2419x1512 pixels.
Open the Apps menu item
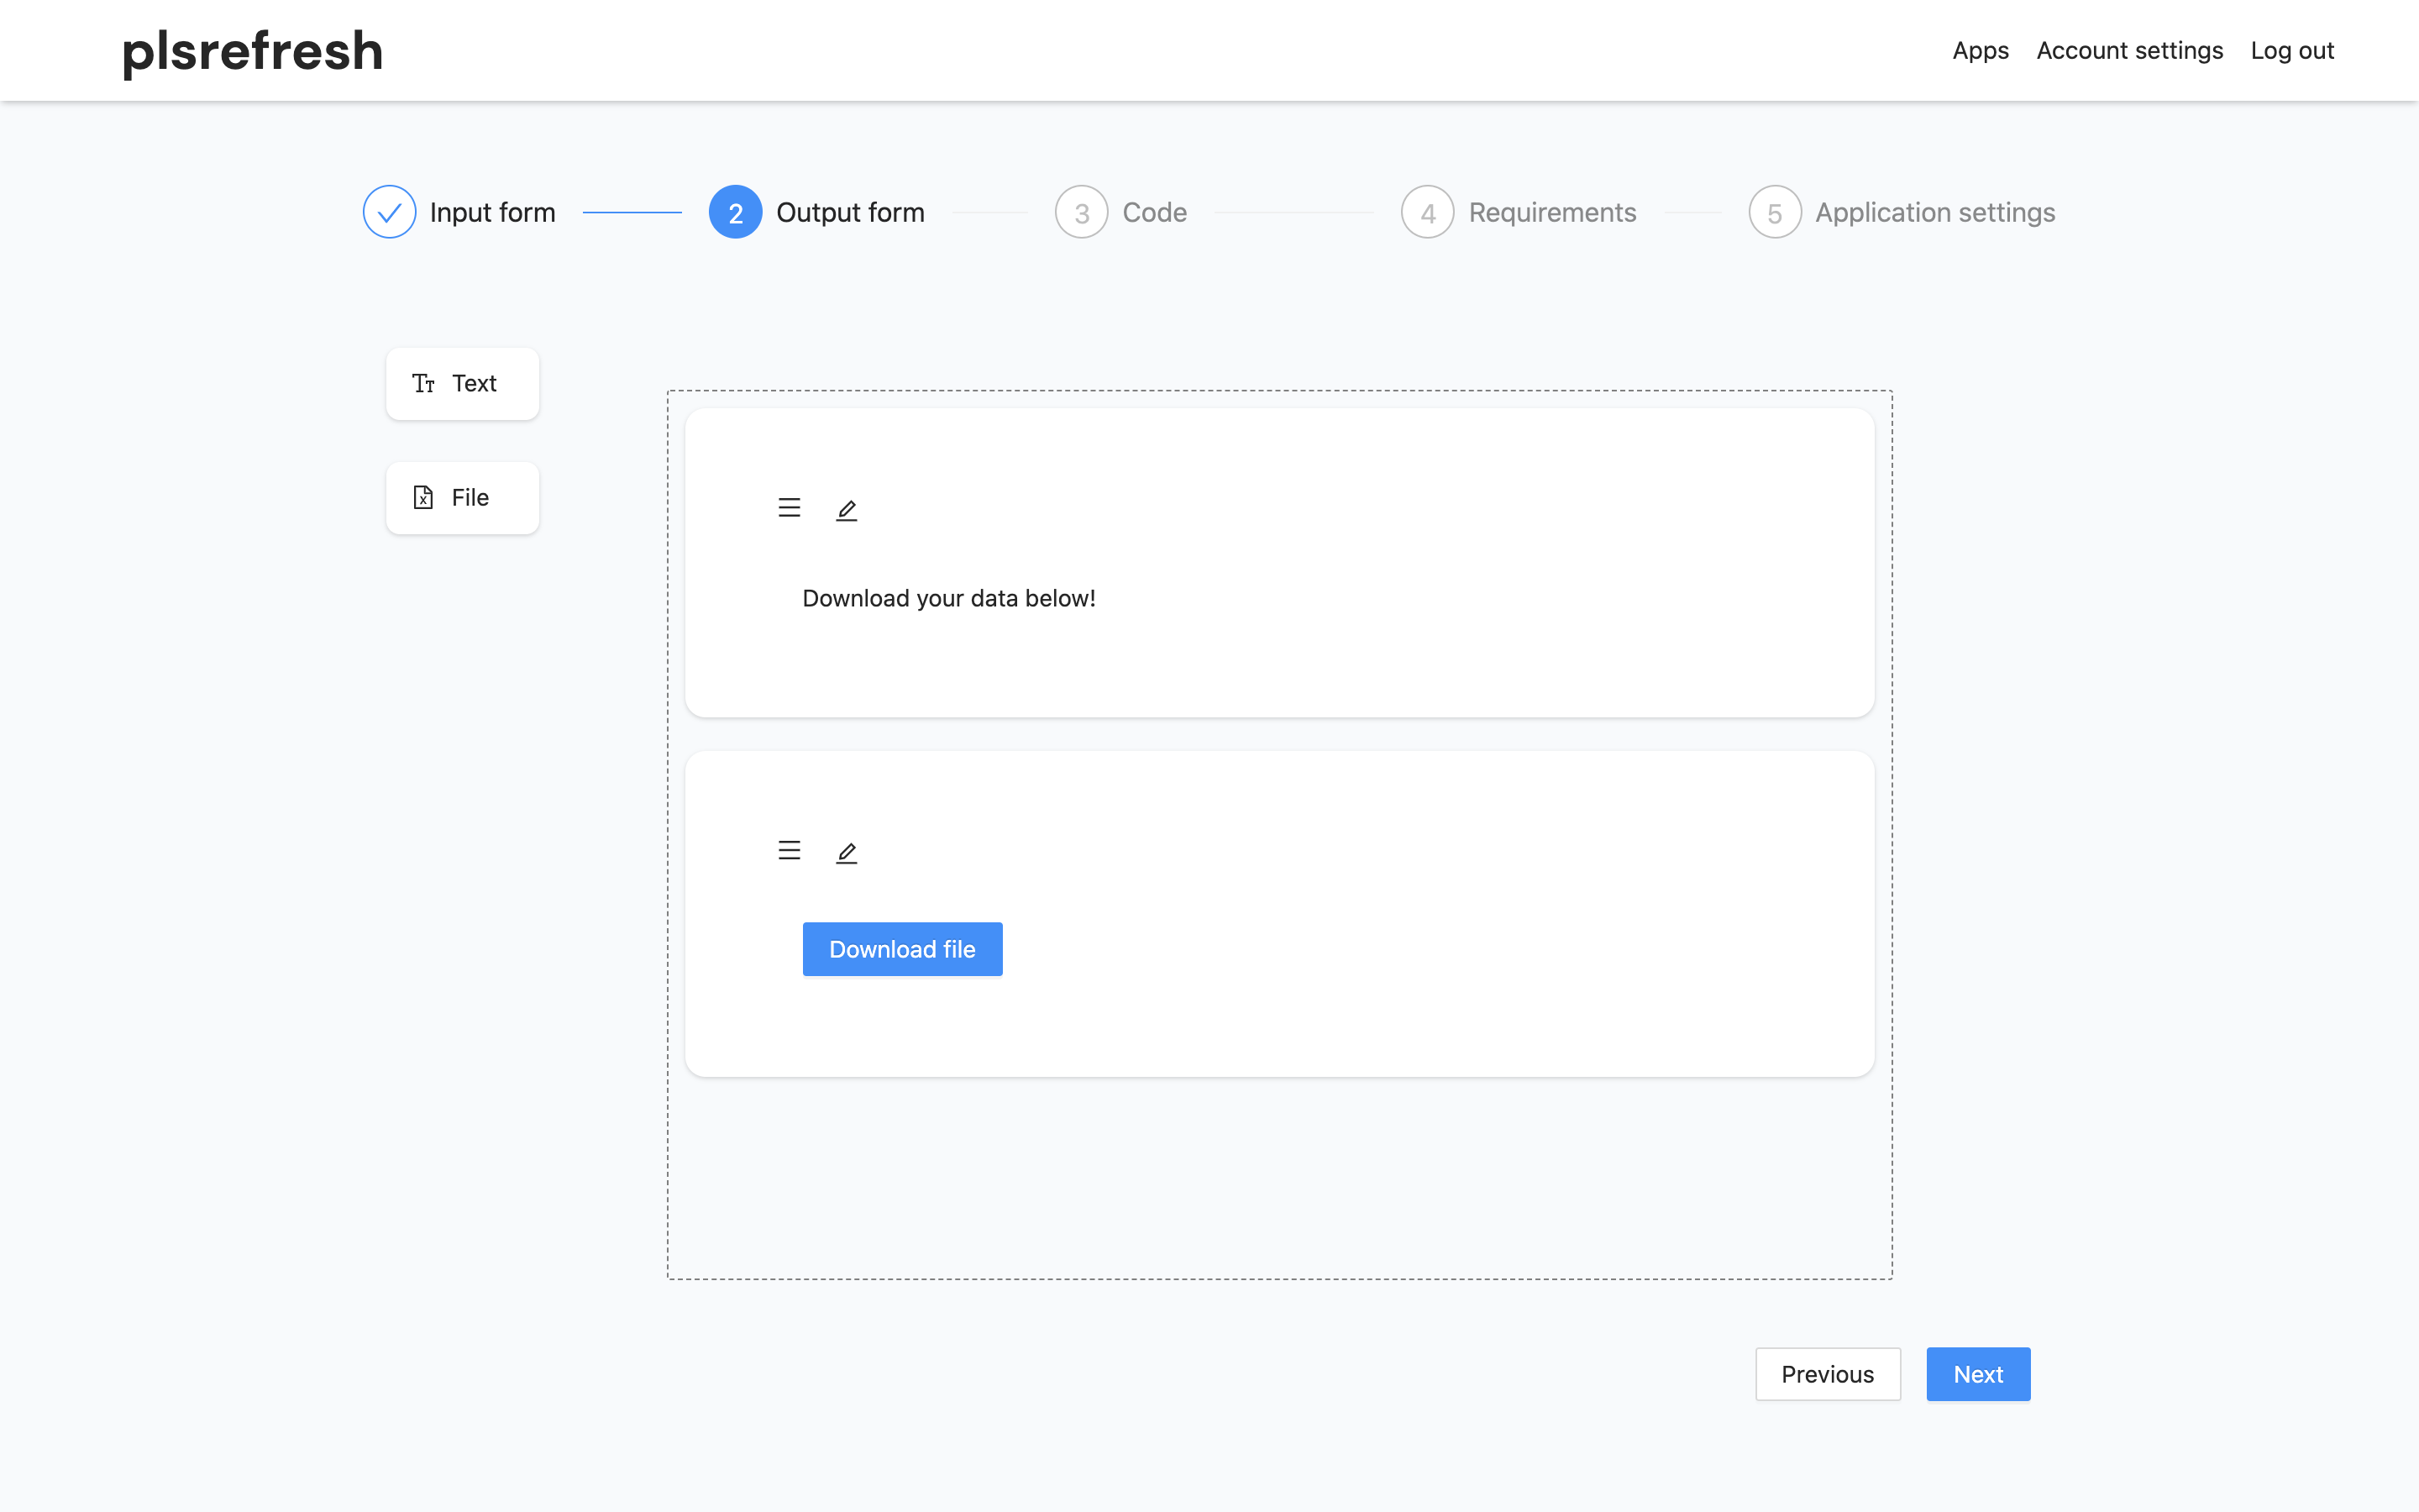coord(1979,50)
